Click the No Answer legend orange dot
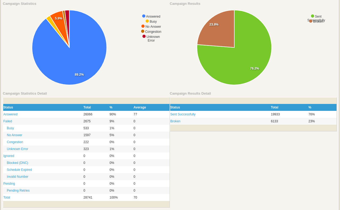This screenshot has height=210, width=340. (x=143, y=26)
